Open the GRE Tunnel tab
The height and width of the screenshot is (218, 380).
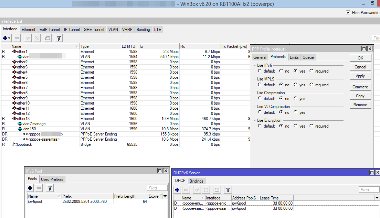(x=94, y=30)
